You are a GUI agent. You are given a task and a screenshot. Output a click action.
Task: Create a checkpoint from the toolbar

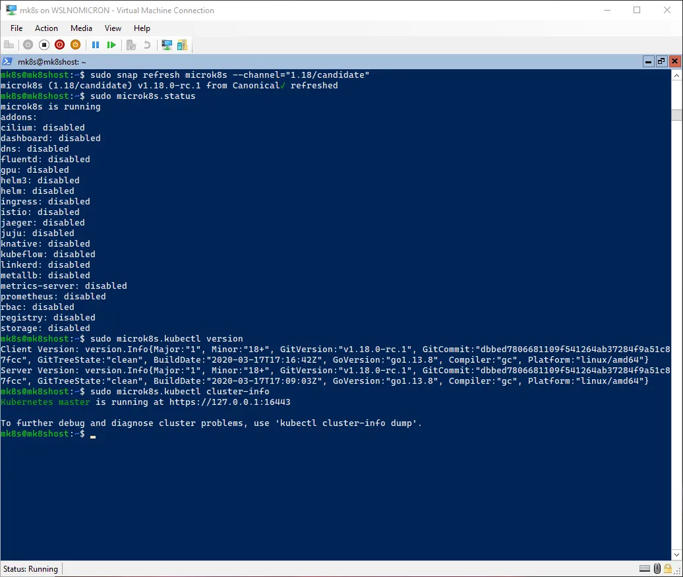(x=131, y=45)
